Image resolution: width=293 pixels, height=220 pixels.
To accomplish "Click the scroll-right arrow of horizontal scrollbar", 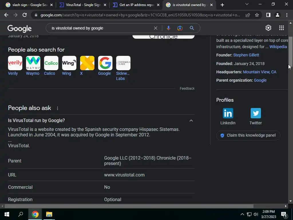I will pyautogui.click(x=286, y=206).
